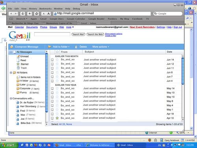Click the browser back arrow button
Screen dimensions: 197x148
(11, 13)
